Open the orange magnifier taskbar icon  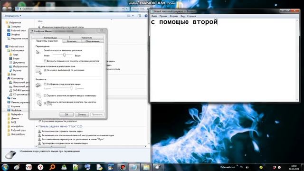(52, 167)
